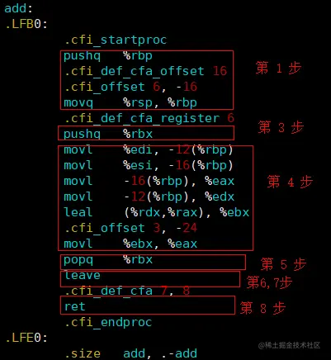Click the .cfi_def_cfa_offset 16 line
The width and height of the screenshot is (331, 360).
pyautogui.click(x=145, y=71)
